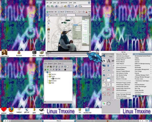
Task: Open the Firefox Go menu
Action: pos(58,3)
